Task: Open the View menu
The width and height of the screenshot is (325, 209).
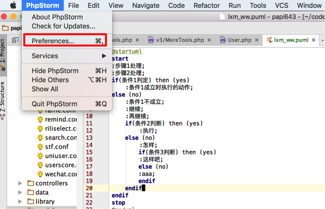Action: 116,5
